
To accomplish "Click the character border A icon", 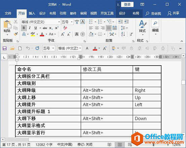I will click(82, 22).
